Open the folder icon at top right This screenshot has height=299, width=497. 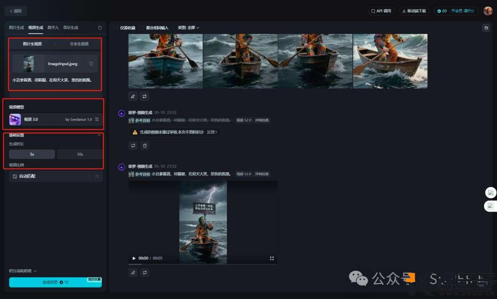click(x=486, y=28)
